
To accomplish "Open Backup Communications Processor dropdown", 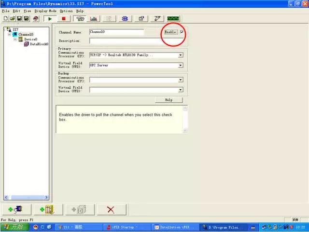I will point(181,80).
